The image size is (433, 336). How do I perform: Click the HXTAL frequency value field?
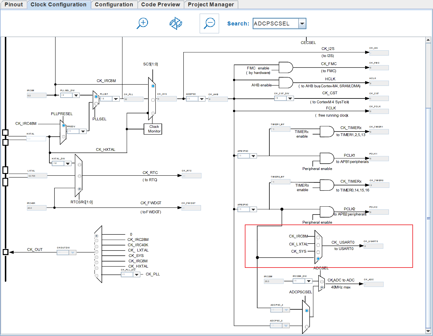(x=36, y=138)
